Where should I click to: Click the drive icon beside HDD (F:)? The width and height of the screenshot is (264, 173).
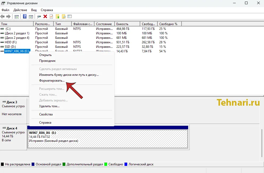click(x=2, y=42)
